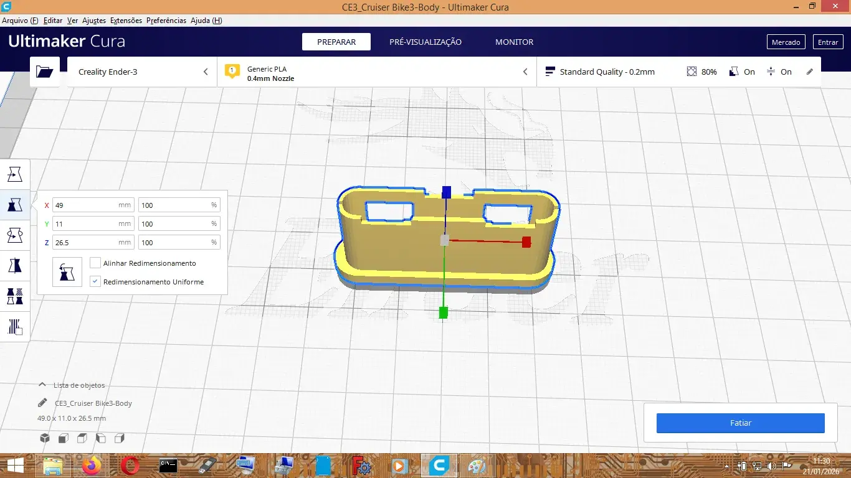
Task: Click the pencil icon beside CE3_Cruiser Bike3-Body
Action: tap(42, 403)
